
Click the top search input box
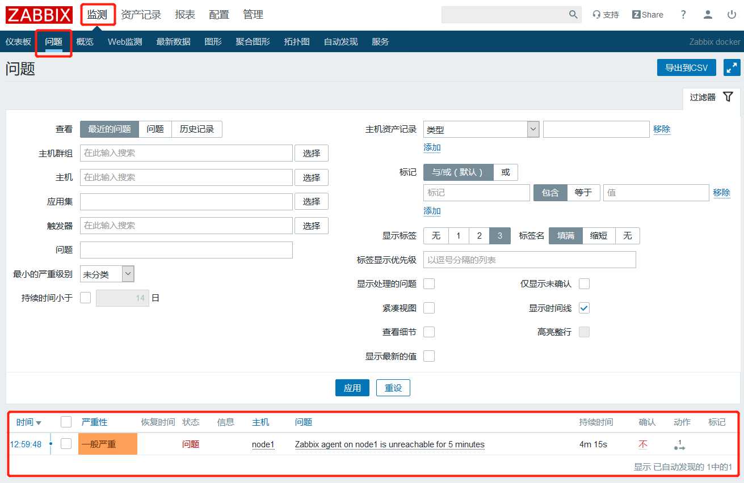(x=505, y=15)
